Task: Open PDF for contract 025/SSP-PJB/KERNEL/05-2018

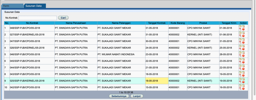Action: 240,82
